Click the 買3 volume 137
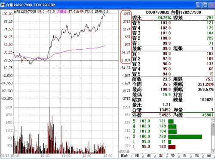Screen dimensions: 215x159 pyautogui.click(x=210, y=64)
